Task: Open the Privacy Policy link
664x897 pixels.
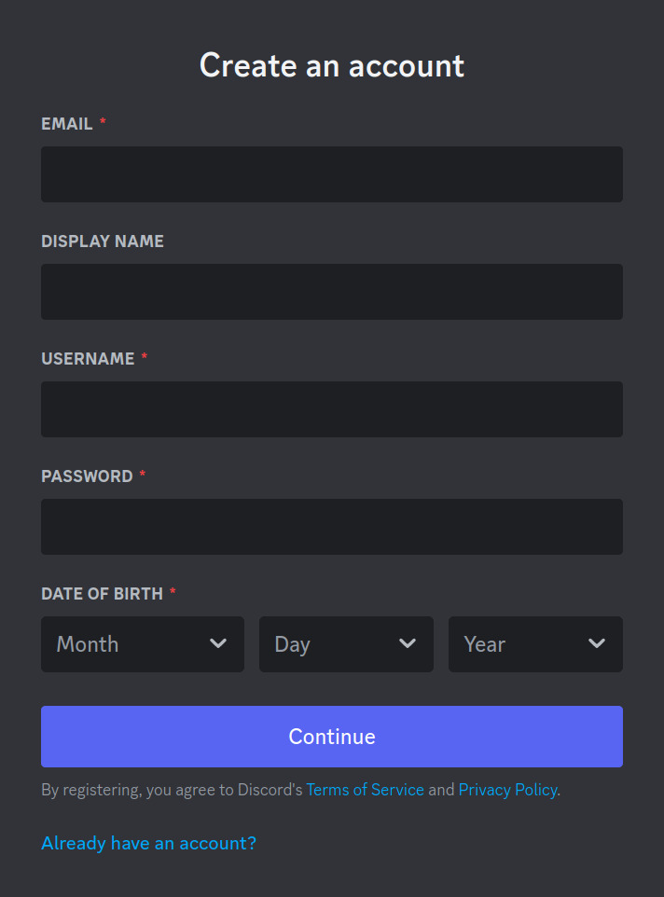Action: 507,790
